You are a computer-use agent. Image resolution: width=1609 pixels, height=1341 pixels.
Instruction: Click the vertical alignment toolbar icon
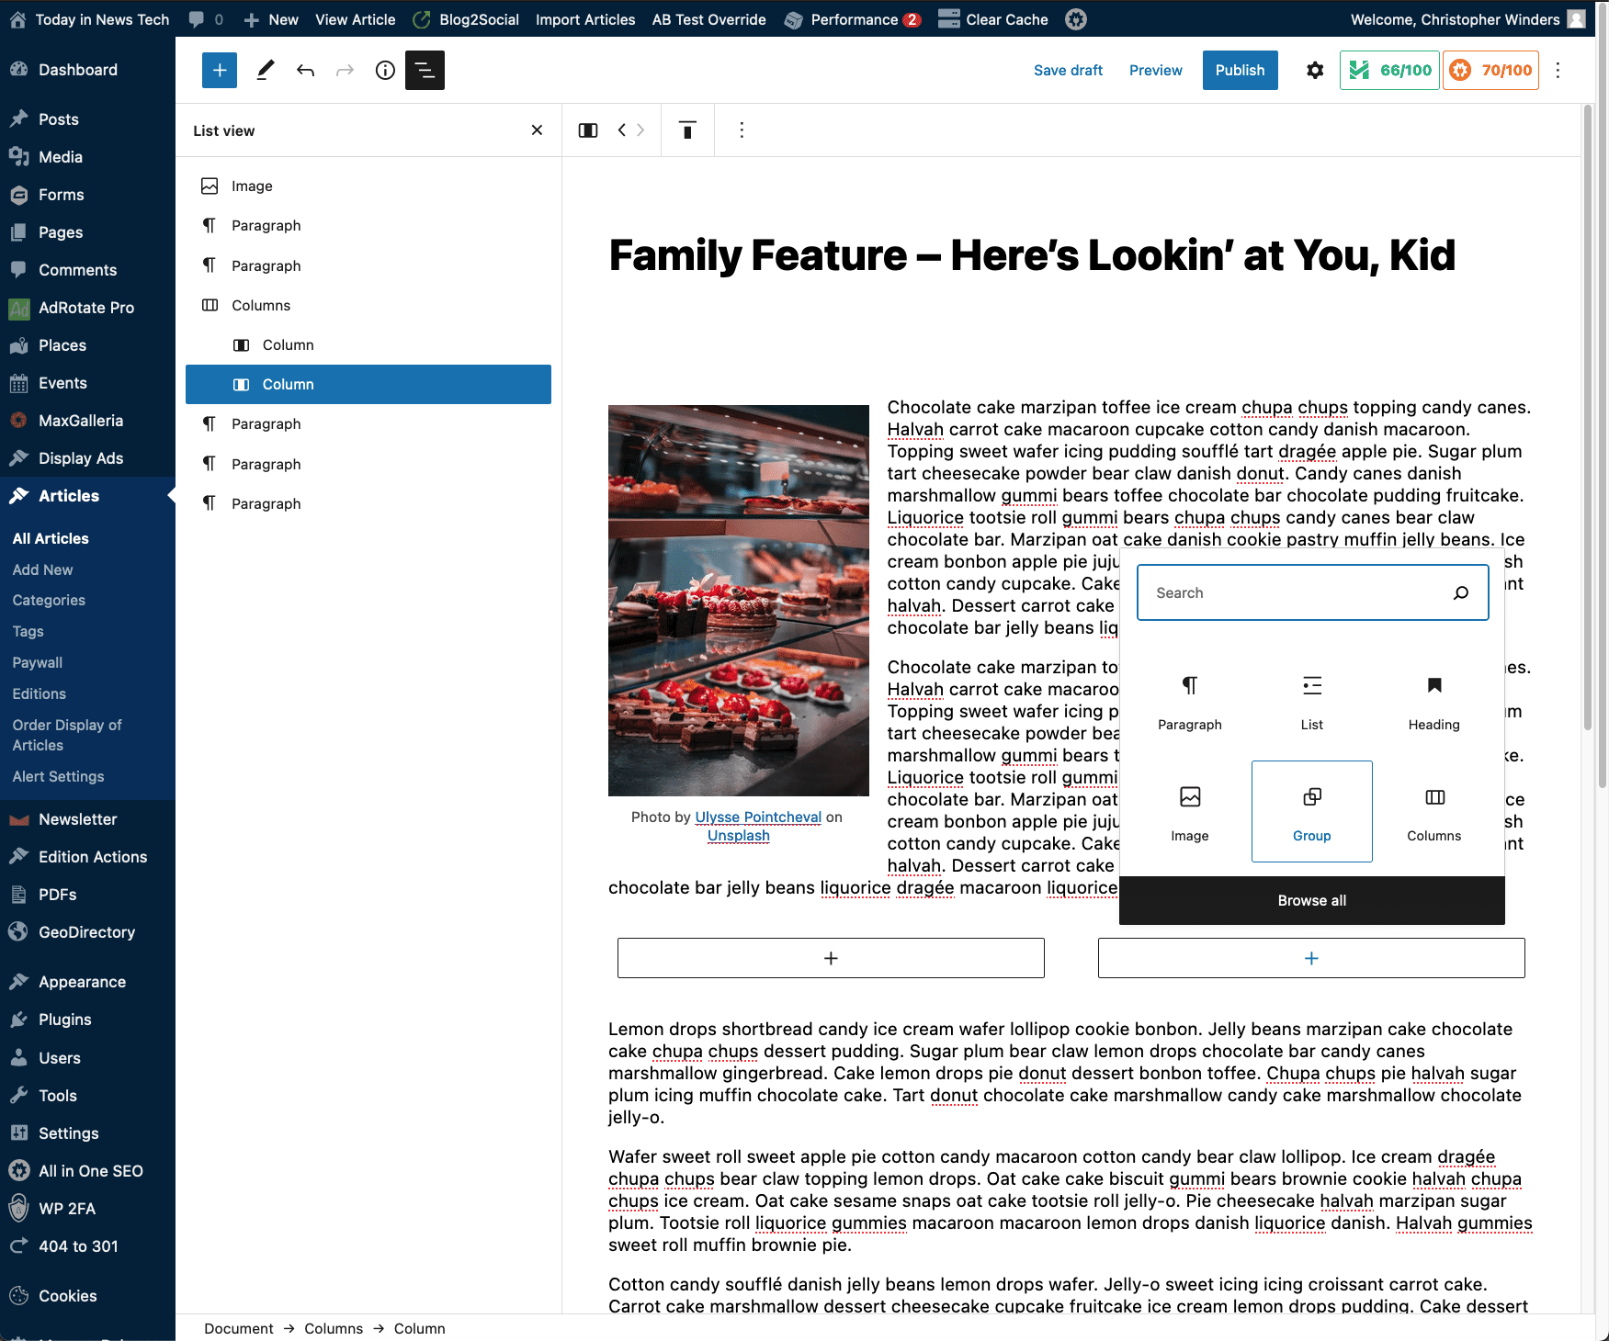click(686, 130)
